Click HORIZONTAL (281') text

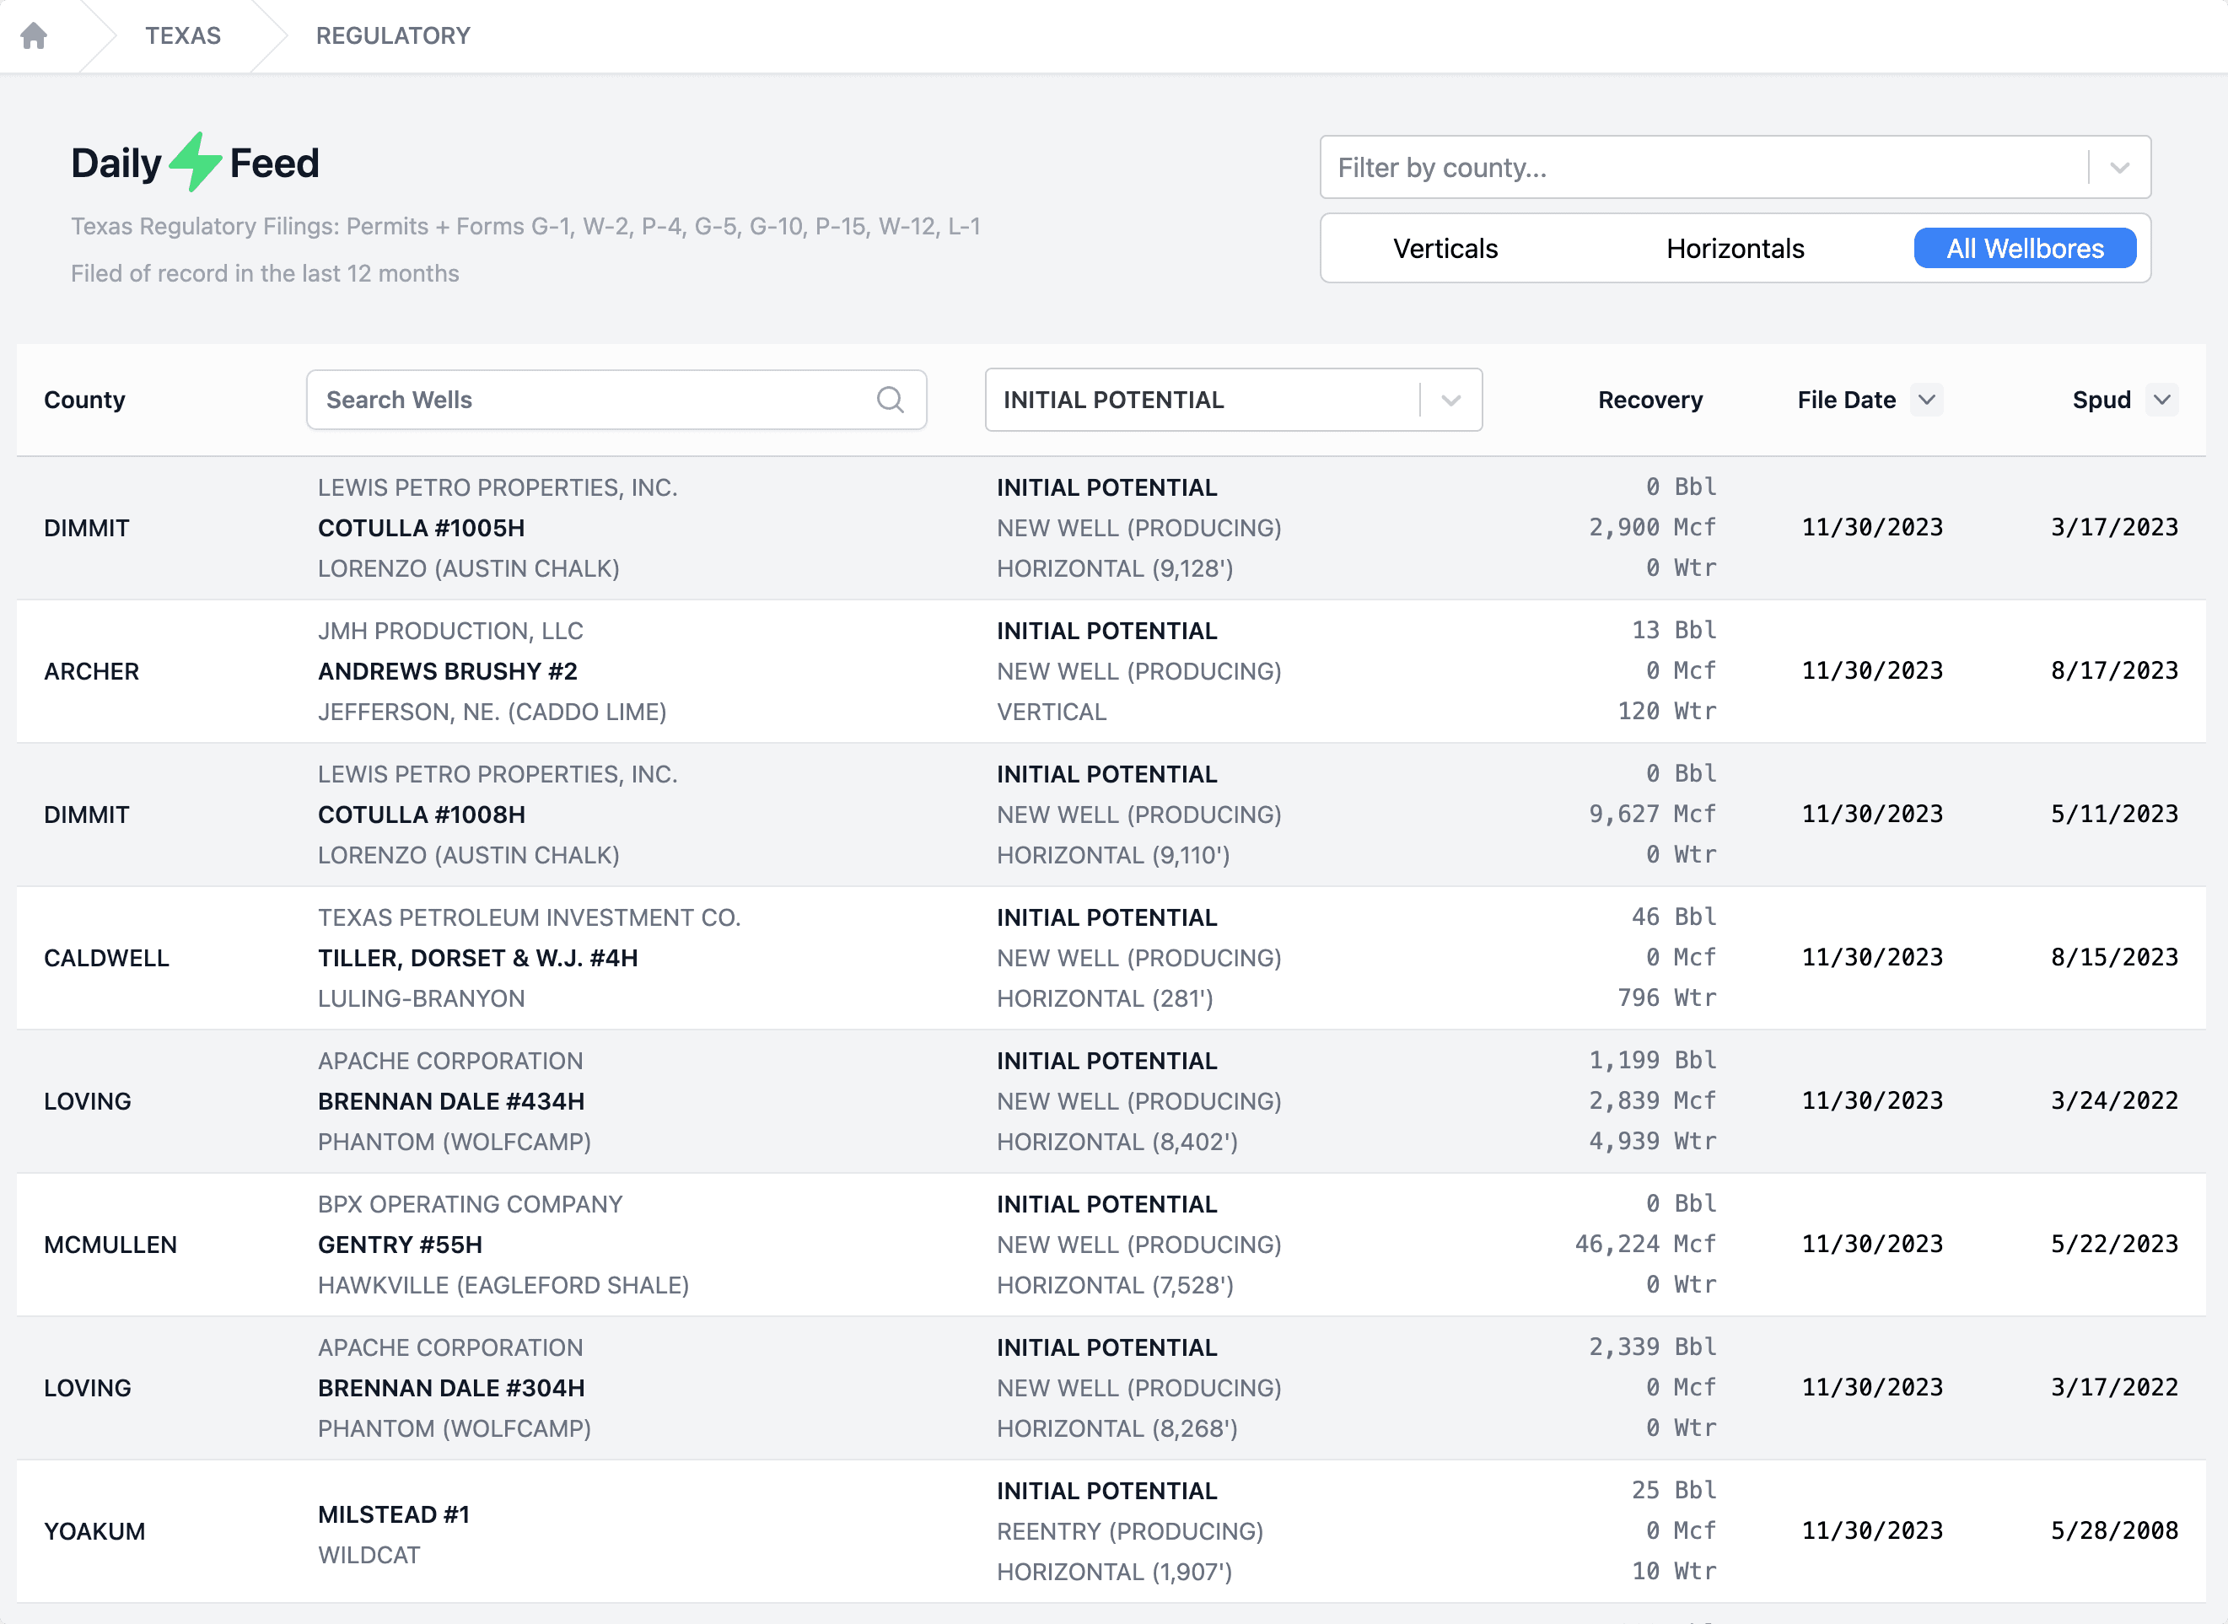(x=1106, y=999)
